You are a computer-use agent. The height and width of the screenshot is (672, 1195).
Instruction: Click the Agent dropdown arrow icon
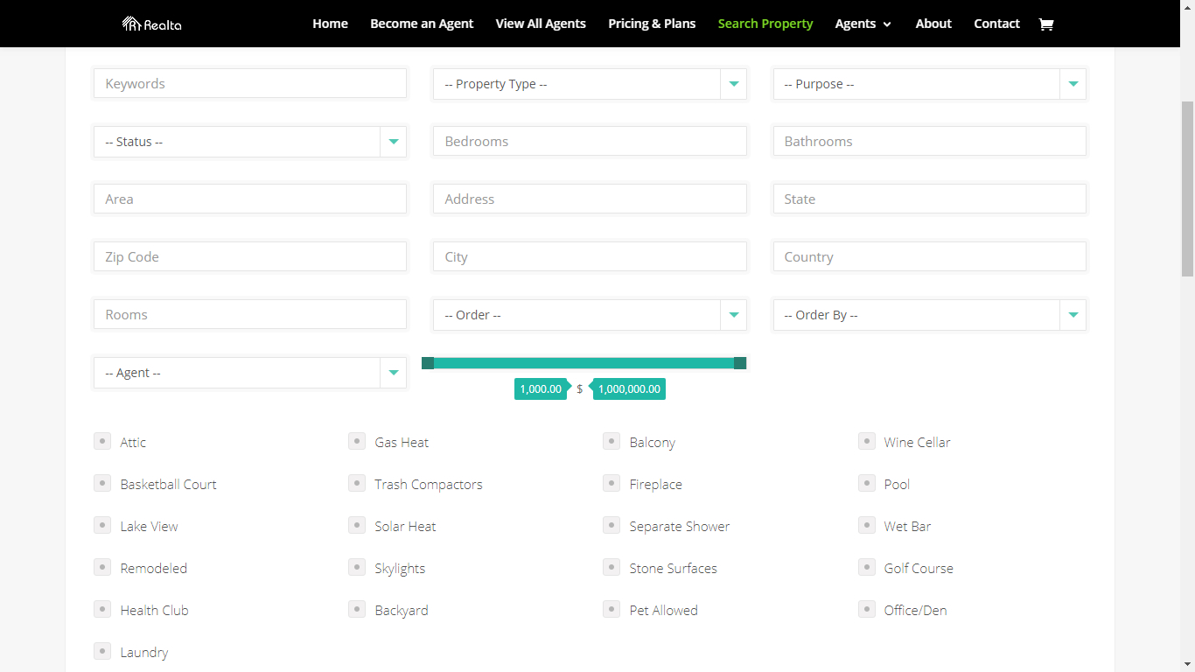(393, 373)
